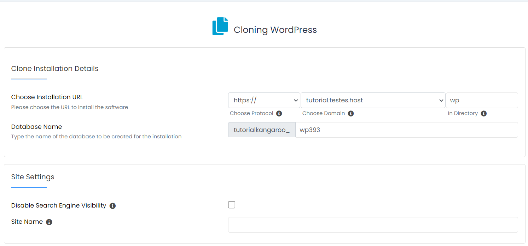Enable Disable Search Engine Visibility checkbox
This screenshot has height=246, width=528.
[232, 205]
